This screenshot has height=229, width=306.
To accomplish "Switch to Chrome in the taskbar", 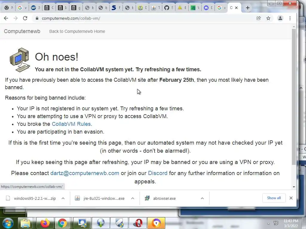I will [62, 223].
